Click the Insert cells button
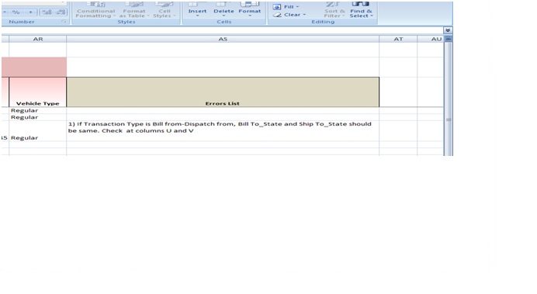Screen dimensions: 537x294 (x=197, y=9)
